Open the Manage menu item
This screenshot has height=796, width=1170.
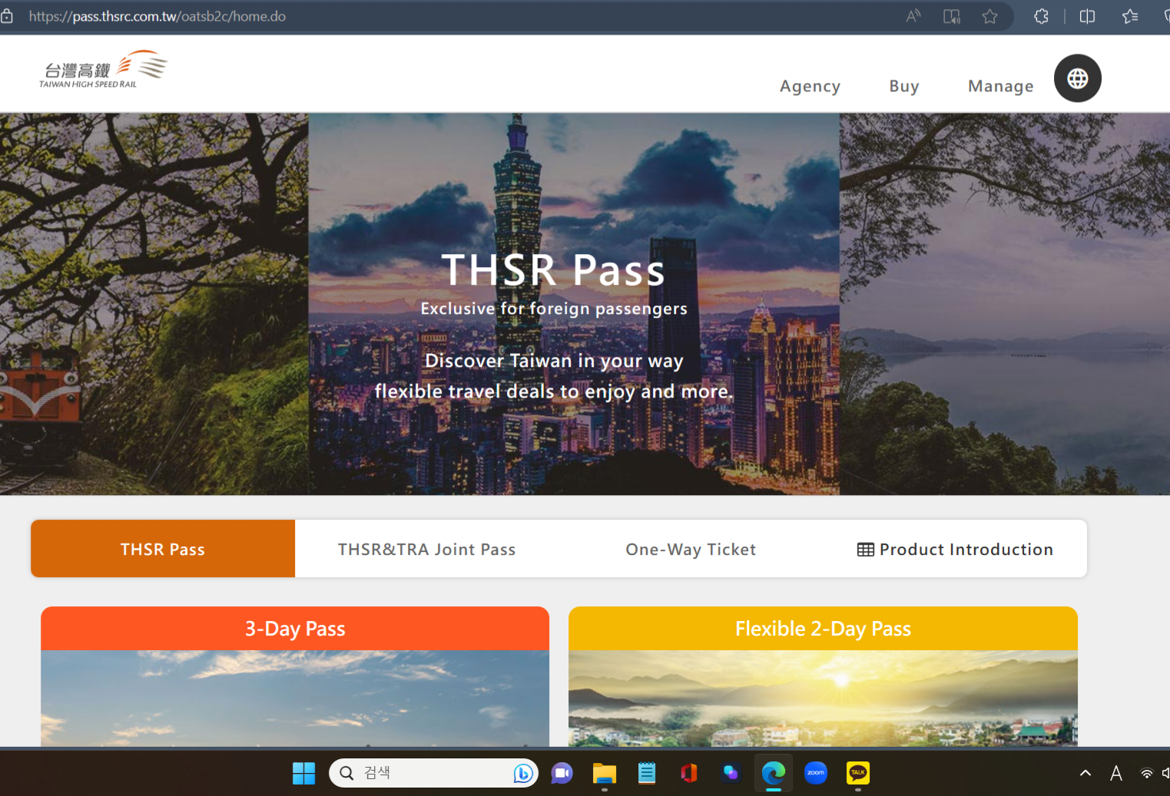coord(1000,86)
